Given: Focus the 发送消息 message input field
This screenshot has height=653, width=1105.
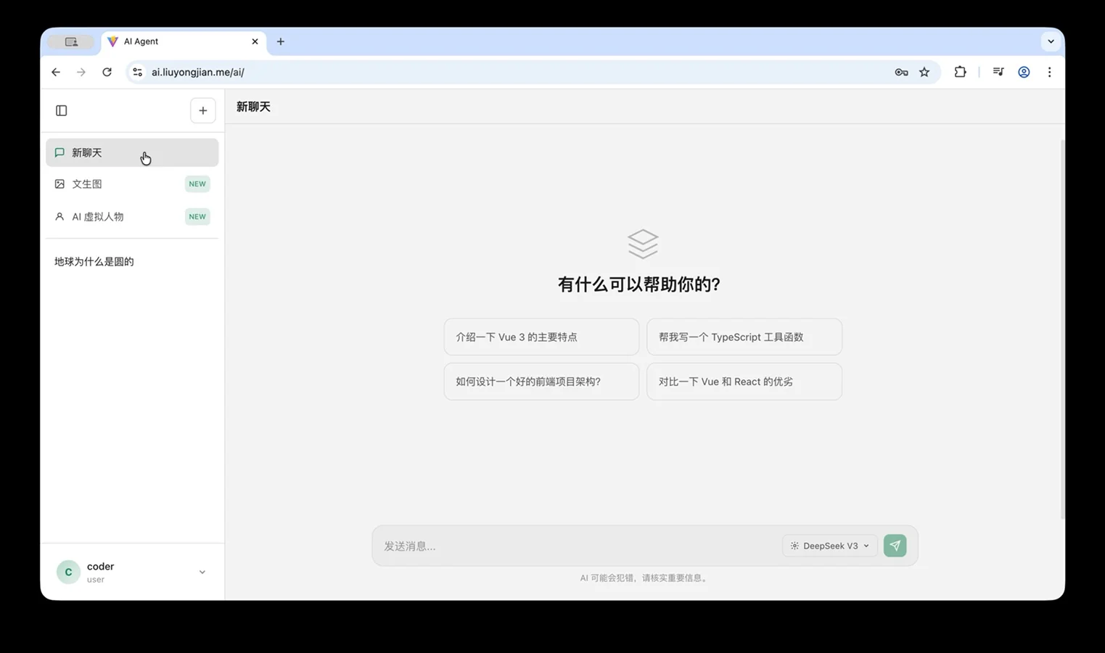Looking at the screenshot, I should click(578, 546).
